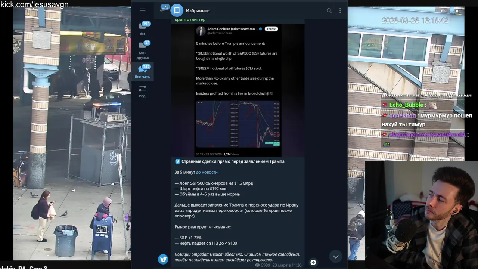The height and width of the screenshot is (269, 478).
Task: Switch to the Все чаты folder
Action: [143, 71]
